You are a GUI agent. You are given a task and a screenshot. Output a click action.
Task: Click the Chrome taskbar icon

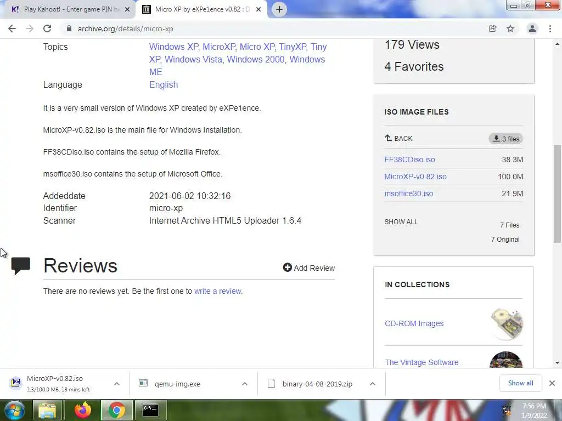point(116,410)
